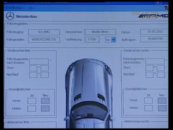
Task: Open the Einstellungen menu
Action: click(x=14, y=8)
